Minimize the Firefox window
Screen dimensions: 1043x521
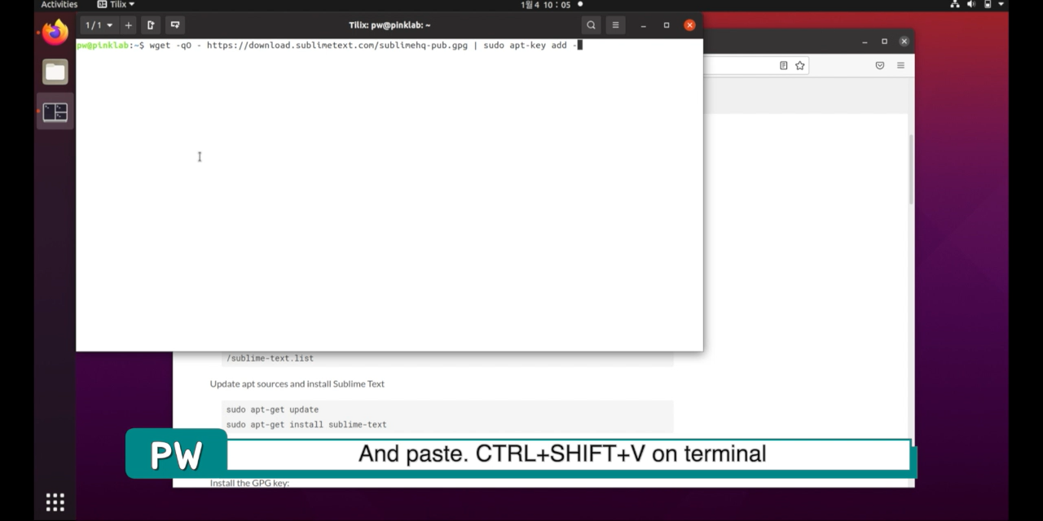click(x=865, y=42)
